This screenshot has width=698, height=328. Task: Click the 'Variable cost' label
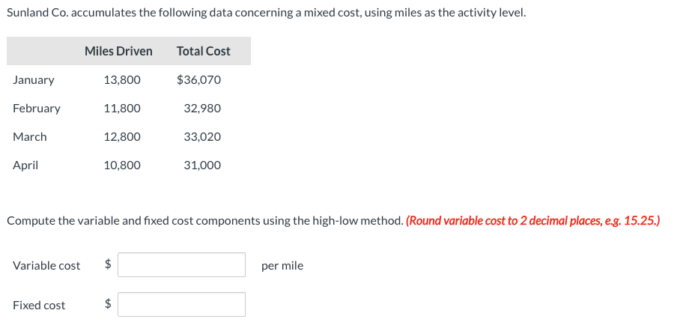point(46,266)
